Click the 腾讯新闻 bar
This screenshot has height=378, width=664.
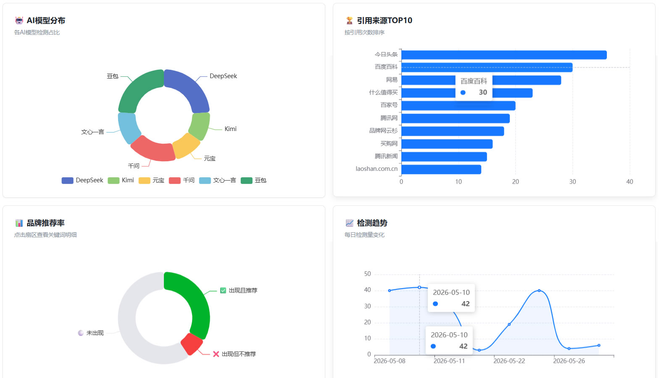444,157
